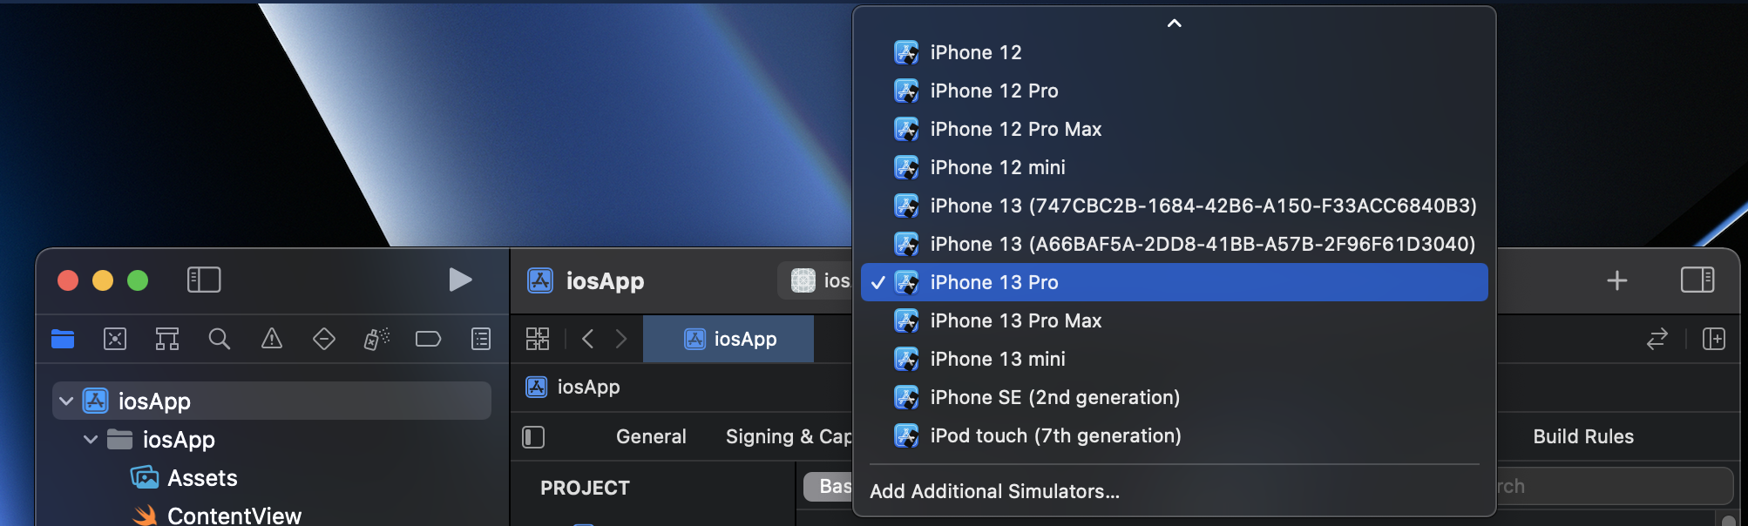Image resolution: width=1748 pixels, height=526 pixels.
Task: Collapse the iosApp project root
Action: 66,401
